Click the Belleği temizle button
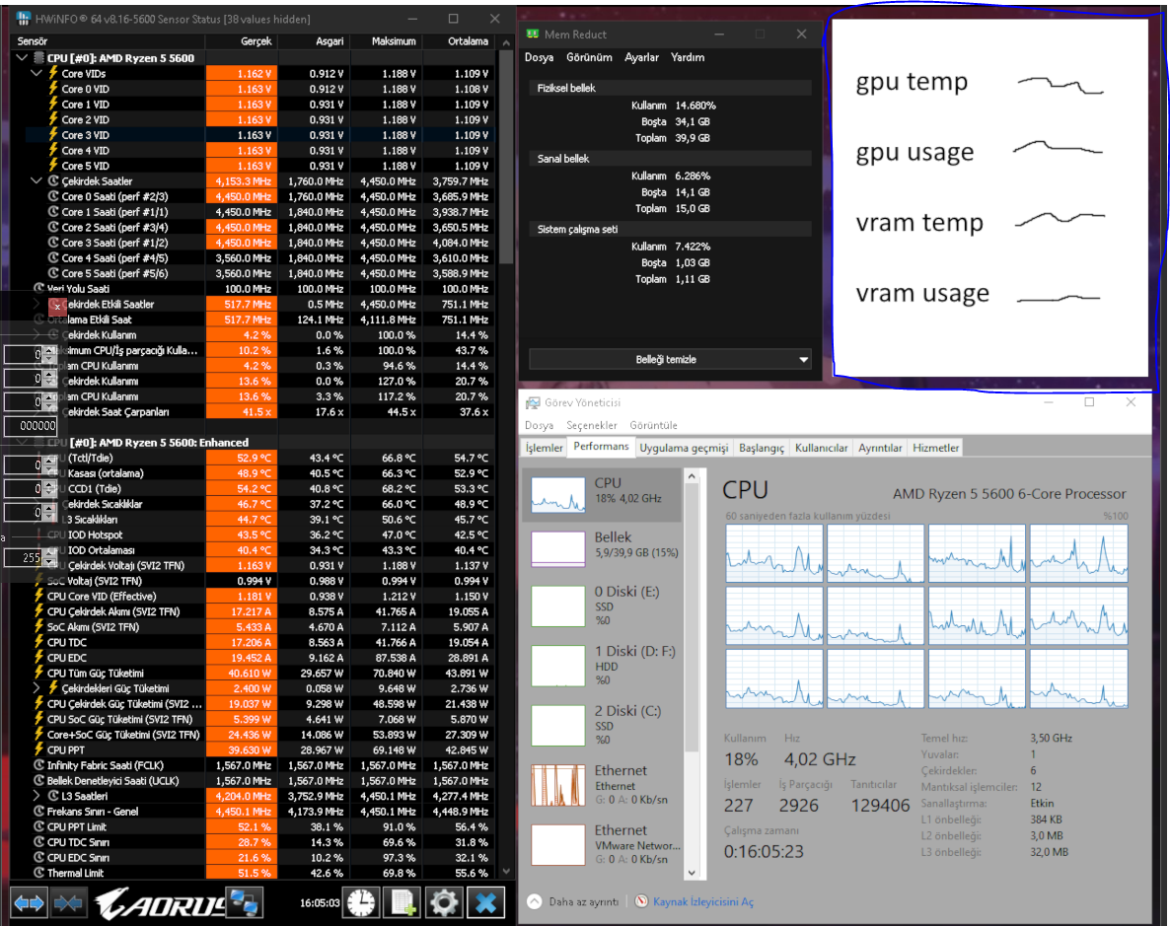Image resolution: width=1170 pixels, height=926 pixels. (666, 360)
